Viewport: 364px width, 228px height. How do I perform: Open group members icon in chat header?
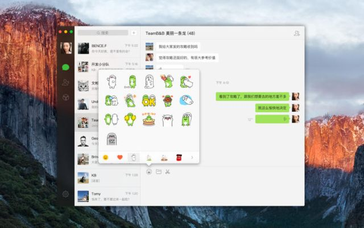coord(296,34)
